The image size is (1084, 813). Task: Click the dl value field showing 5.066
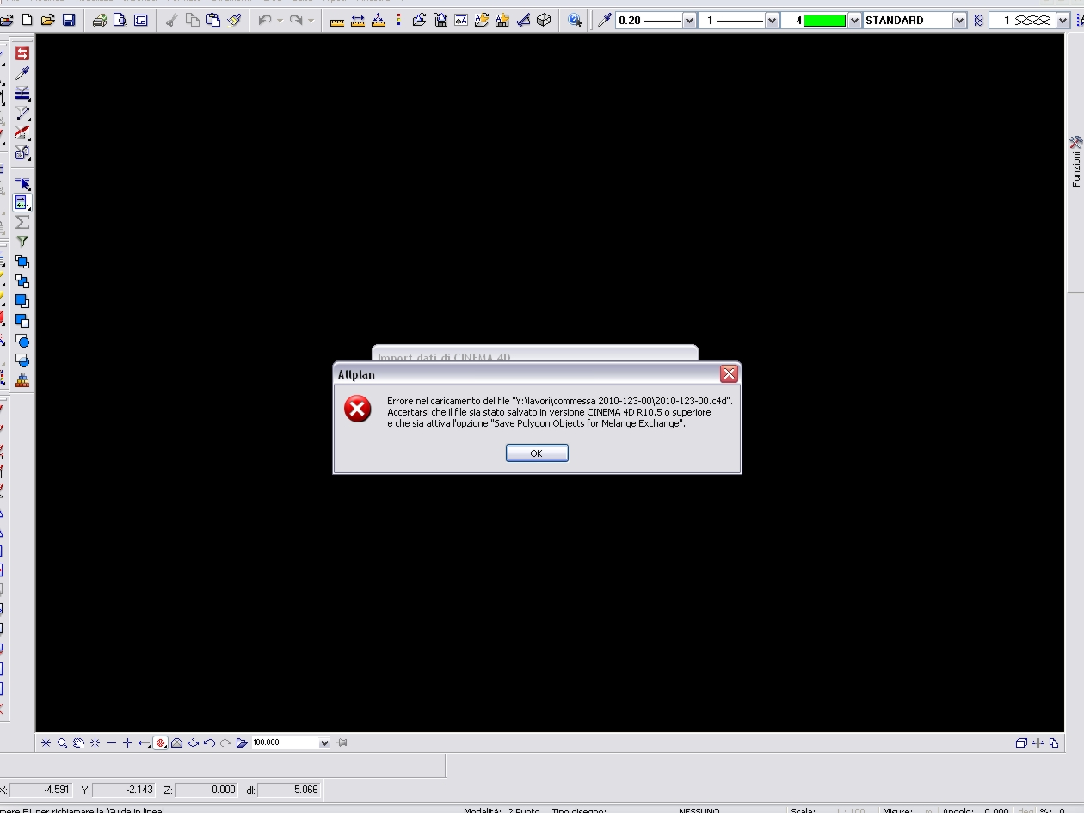pos(289,790)
